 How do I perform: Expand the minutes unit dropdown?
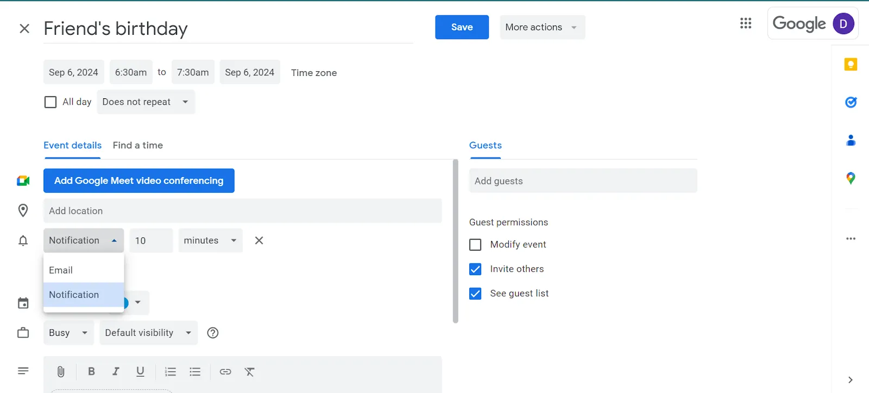point(211,240)
